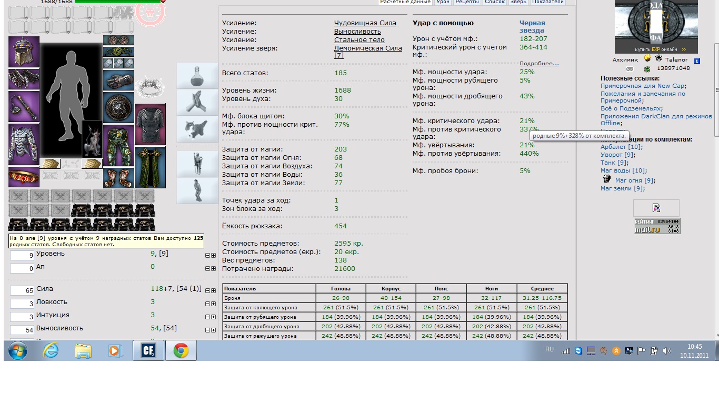Screen dimensions: 719x404
Task: Select the round shield slot
Action: click(118, 108)
